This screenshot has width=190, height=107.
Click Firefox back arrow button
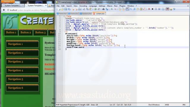[x=4, y=10]
